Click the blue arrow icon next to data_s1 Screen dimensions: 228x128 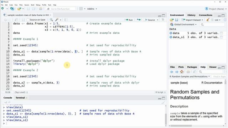[x=171, y=37]
